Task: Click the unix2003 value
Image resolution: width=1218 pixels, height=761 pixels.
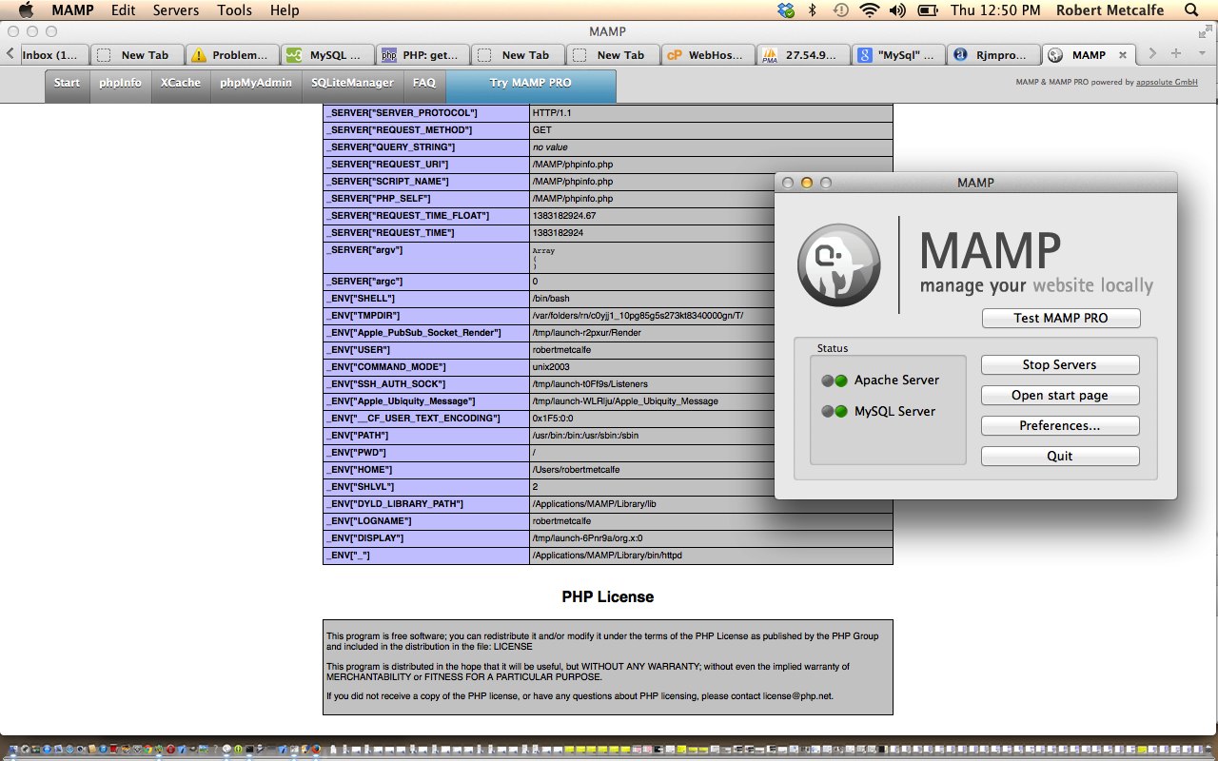Action: point(551,367)
